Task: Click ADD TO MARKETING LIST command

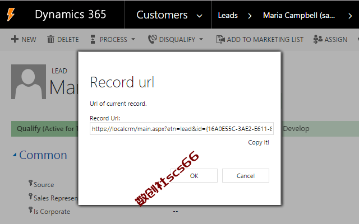Action: pos(265,40)
